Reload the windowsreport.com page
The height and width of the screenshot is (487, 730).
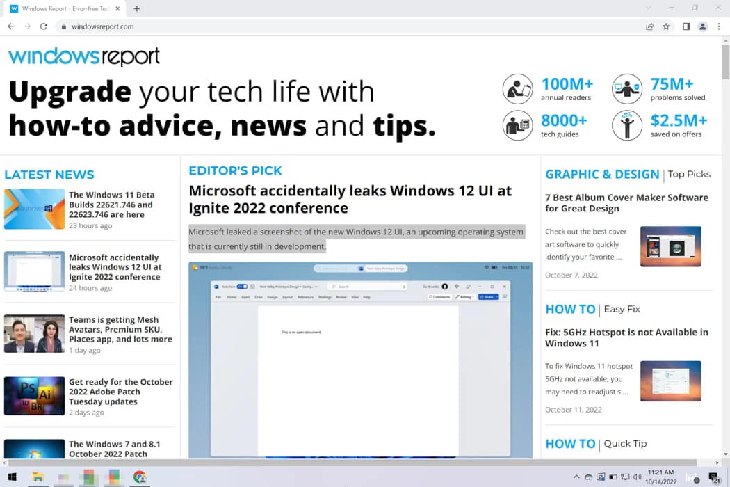44,26
